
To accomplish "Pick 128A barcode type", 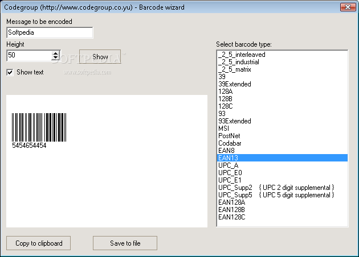I will coord(282,92).
